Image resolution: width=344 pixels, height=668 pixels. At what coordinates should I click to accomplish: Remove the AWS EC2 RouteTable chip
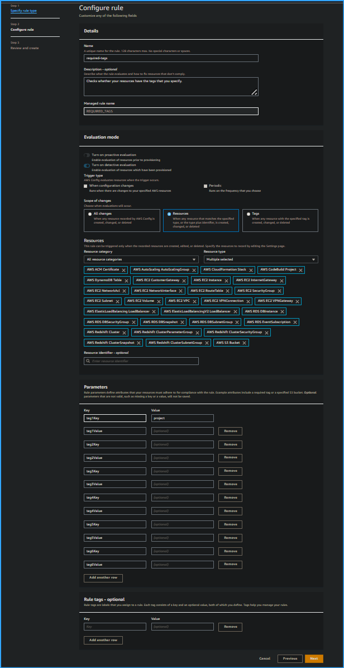click(228, 291)
